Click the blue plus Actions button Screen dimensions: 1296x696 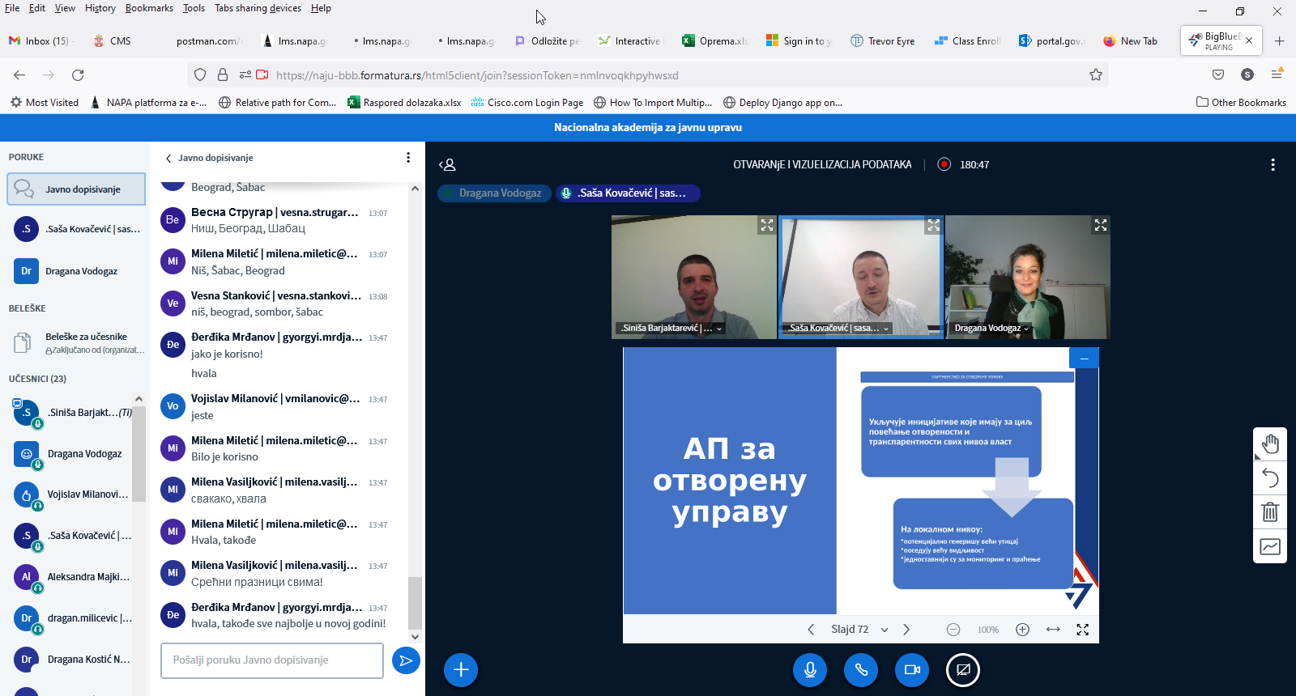(x=461, y=670)
